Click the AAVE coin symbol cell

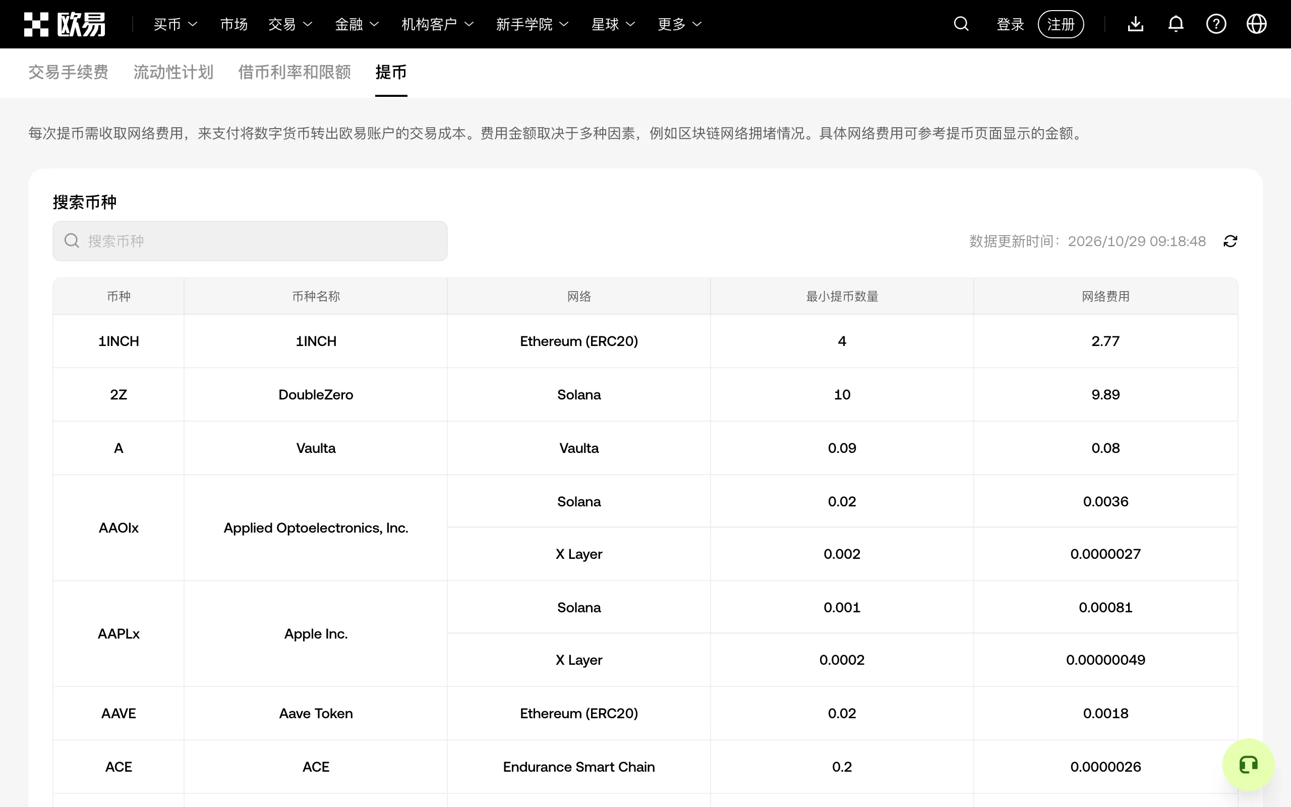click(119, 714)
